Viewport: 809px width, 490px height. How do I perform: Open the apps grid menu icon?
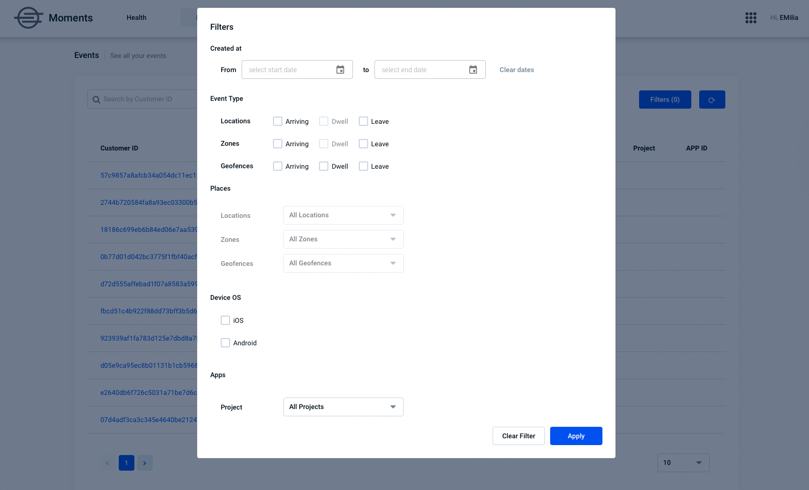tap(751, 18)
